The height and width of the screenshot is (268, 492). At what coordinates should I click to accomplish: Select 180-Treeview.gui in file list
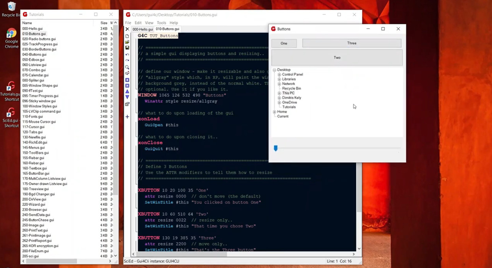tap(36, 189)
